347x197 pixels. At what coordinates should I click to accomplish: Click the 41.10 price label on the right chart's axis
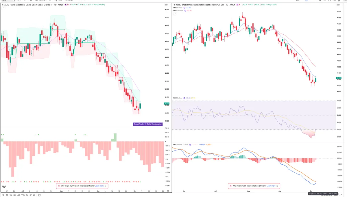(x=339, y=78)
